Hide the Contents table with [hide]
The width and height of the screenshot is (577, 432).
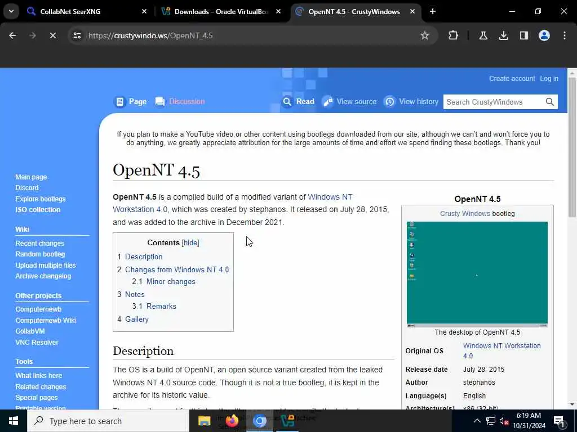190,243
